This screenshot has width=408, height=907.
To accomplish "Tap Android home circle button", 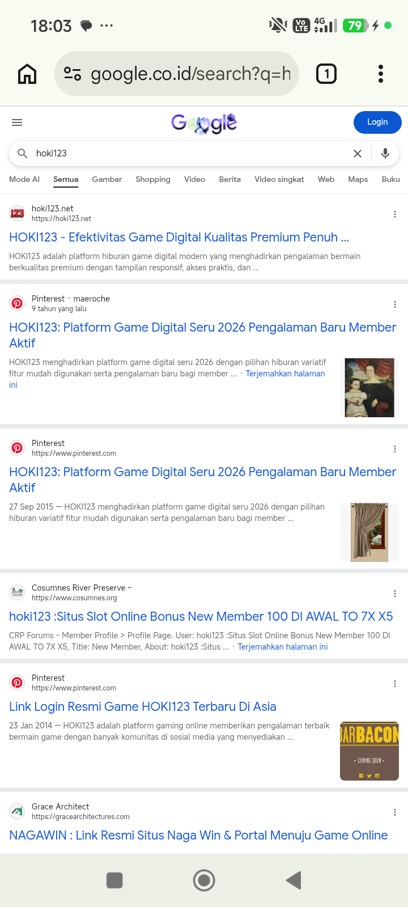I will coord(204,880).
